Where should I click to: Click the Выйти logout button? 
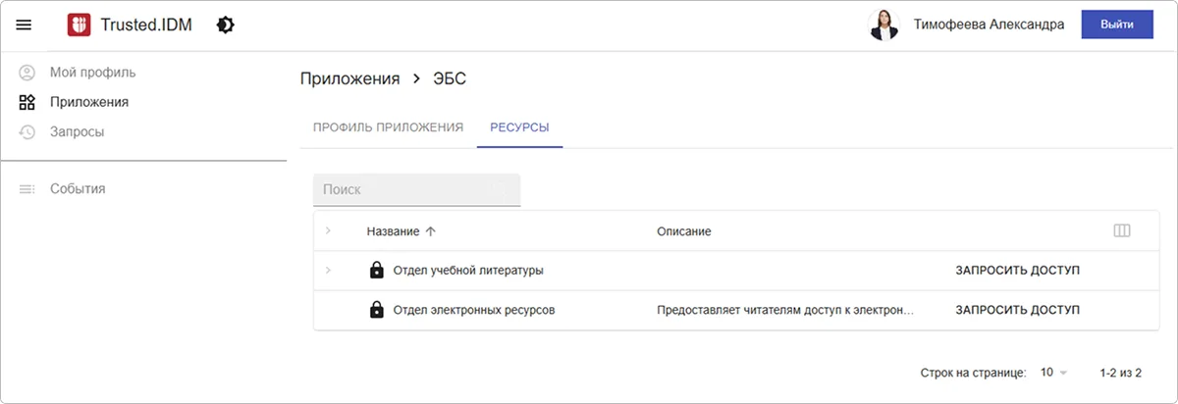(1116, 25)
